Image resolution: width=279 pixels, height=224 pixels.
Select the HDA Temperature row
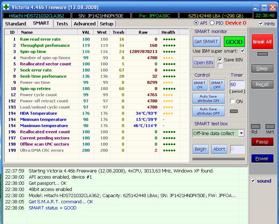coord(97,113)
